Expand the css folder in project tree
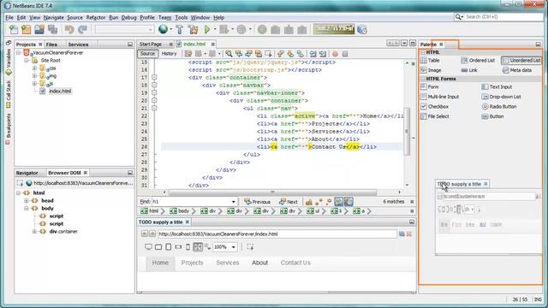 click(x=34, y=68)
